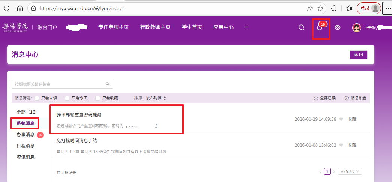Screen dimensions: 392x182
Task: Toggle 发布时间 sort order arrows
Action: tap(164, 98)
